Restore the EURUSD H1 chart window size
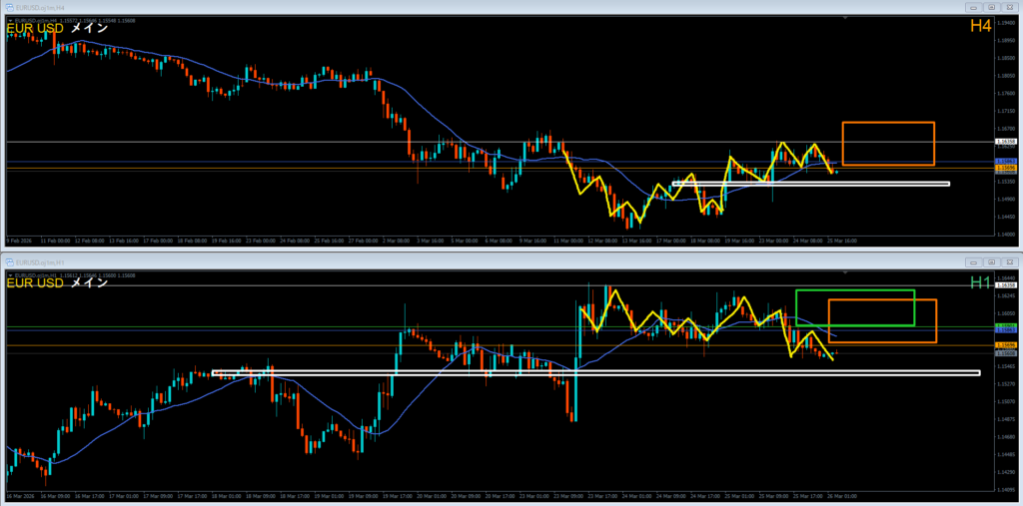 point(991,261)
